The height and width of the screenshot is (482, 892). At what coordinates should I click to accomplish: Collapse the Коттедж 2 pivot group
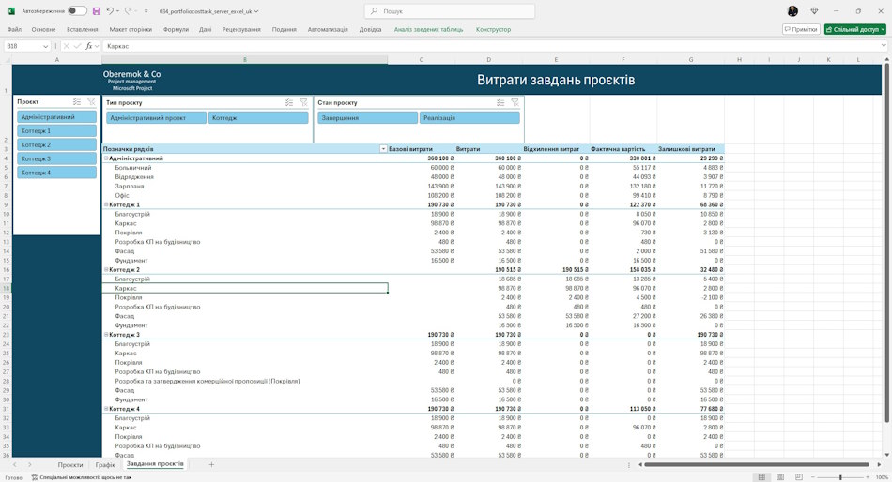coord(106,270)
